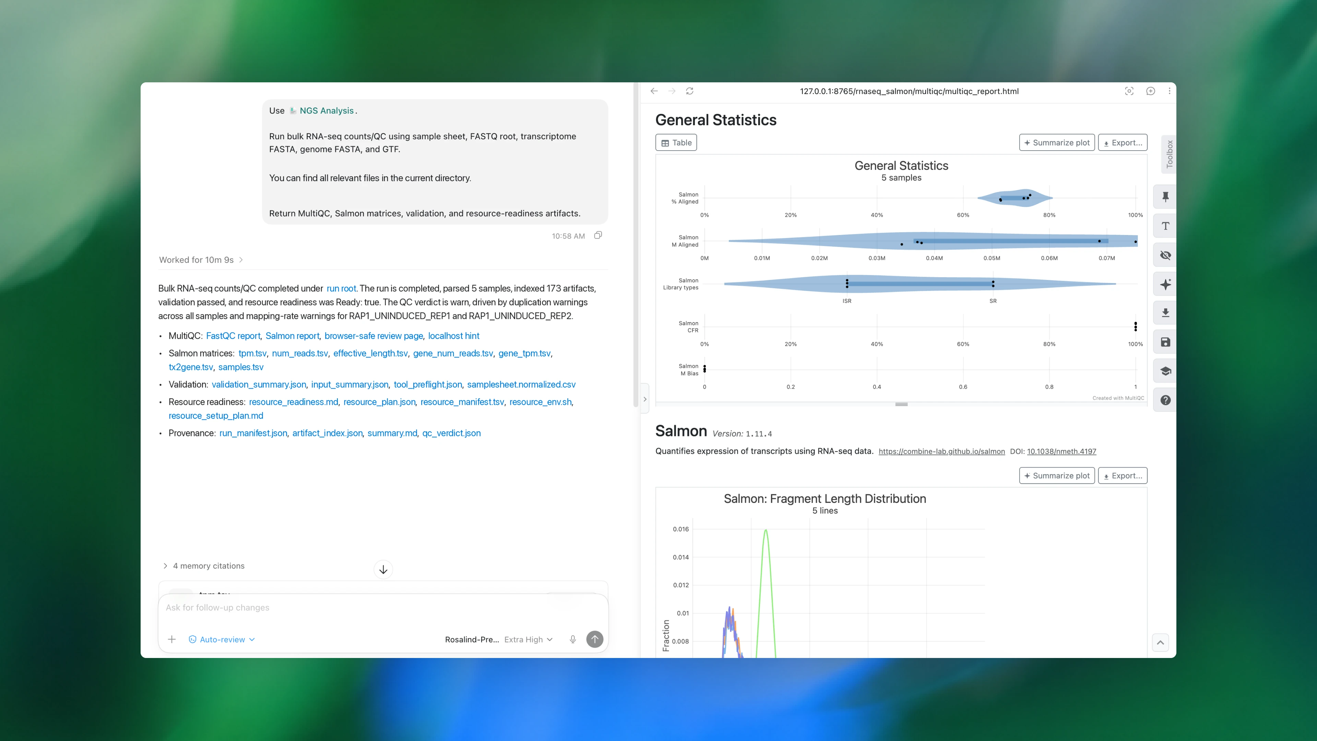The width and height of the screenshot is (1317, 741).
Task: Click Summarize plot for Fragment Length Distribution
Action: click(x=1057, y=475)
